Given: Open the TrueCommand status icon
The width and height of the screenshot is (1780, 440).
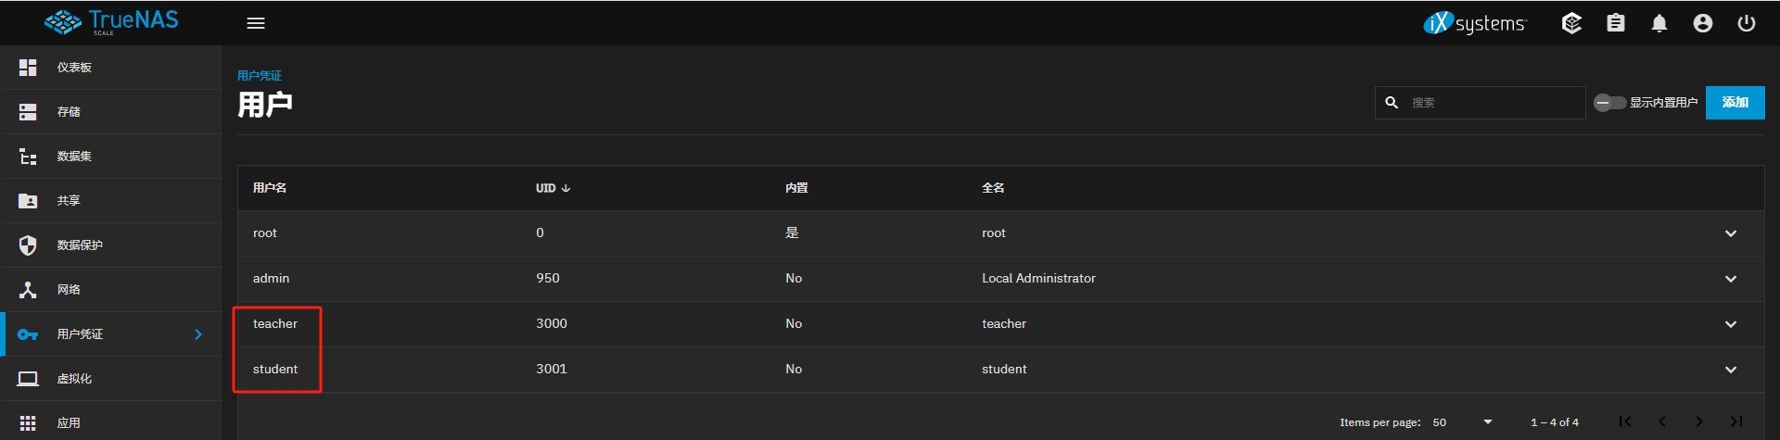Looking at the screenshot, I should 1571,23.
